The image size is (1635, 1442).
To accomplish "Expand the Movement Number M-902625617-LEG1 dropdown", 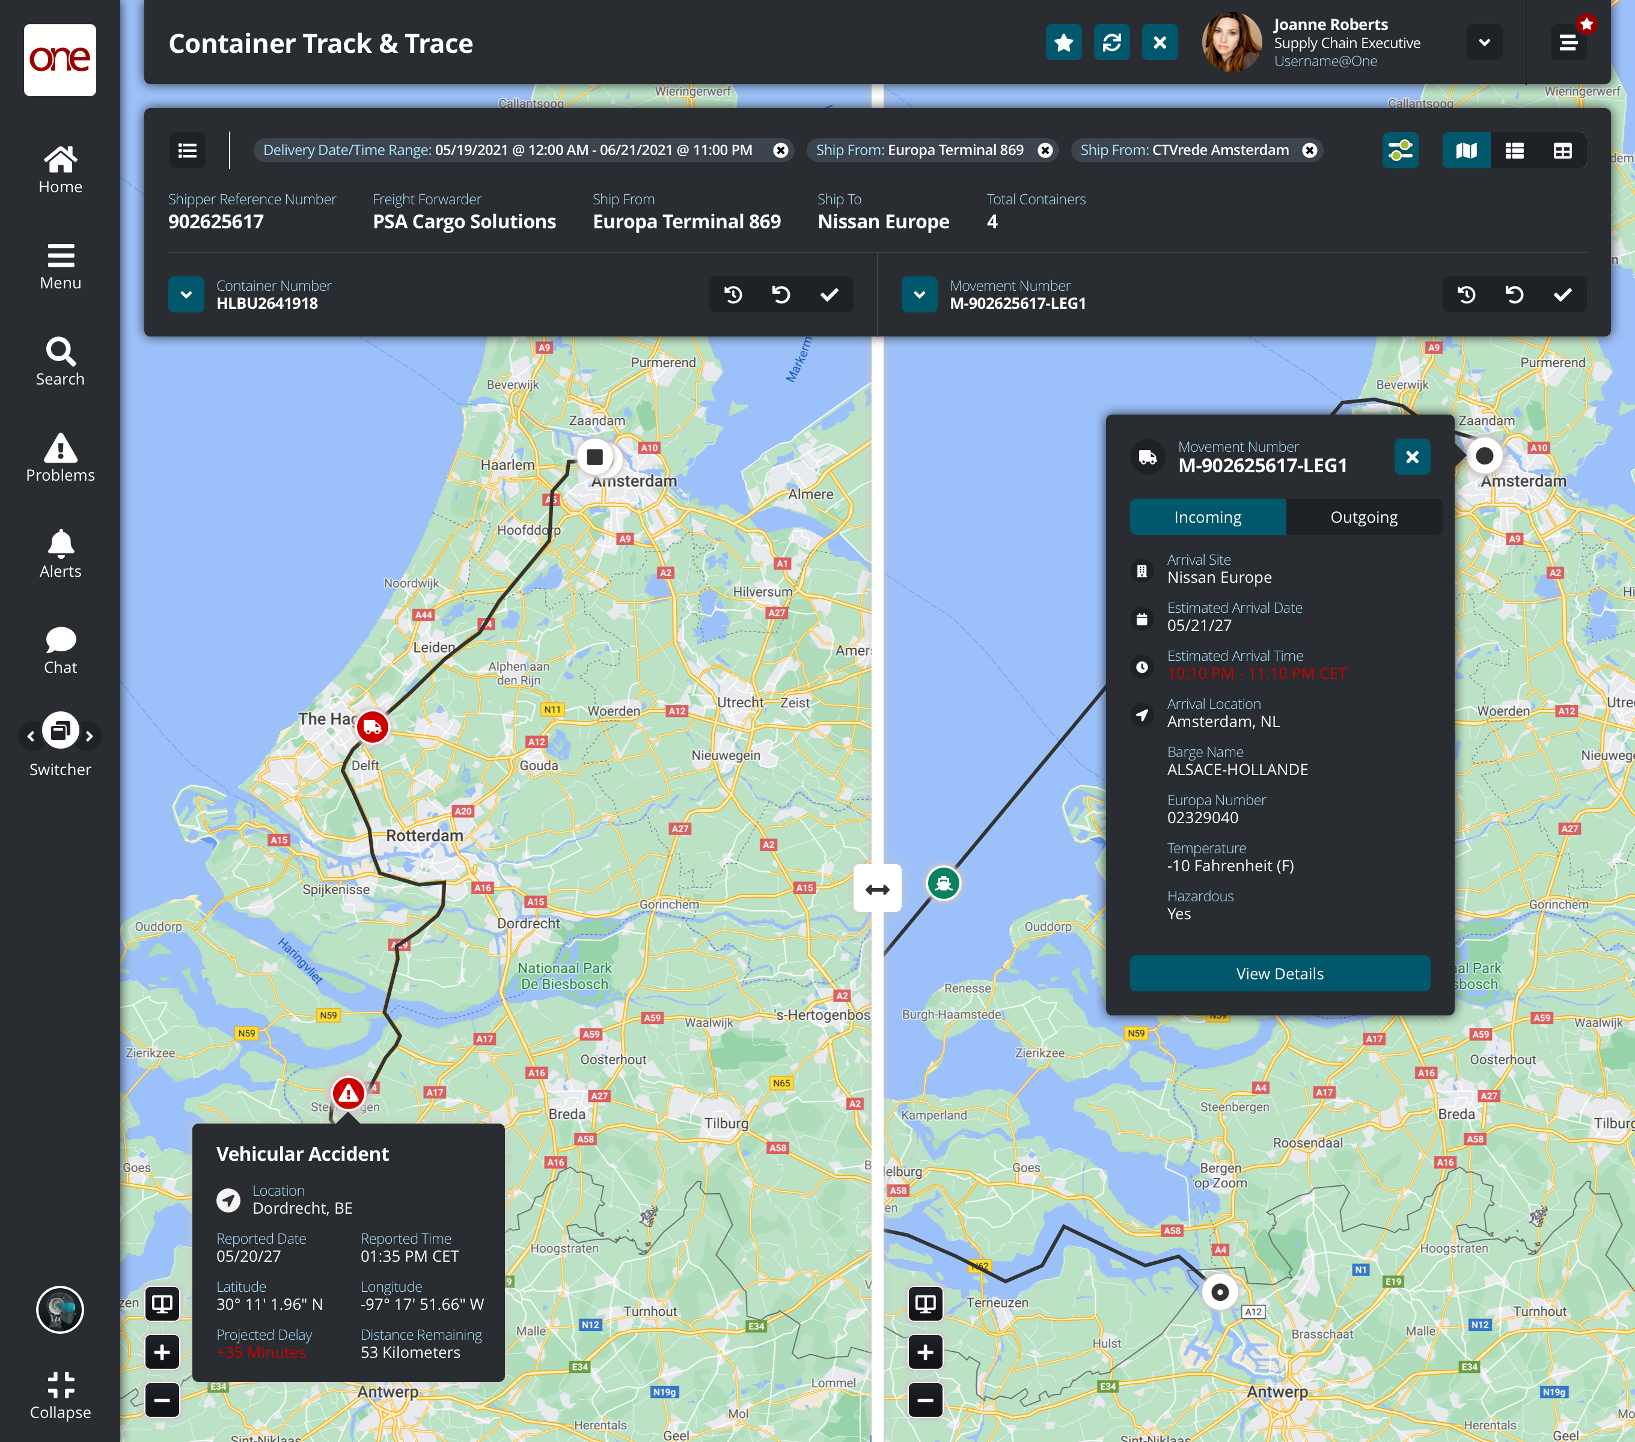I will 919,294.
